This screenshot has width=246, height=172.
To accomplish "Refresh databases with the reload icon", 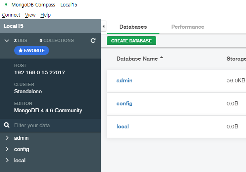I will coord(93,40).
